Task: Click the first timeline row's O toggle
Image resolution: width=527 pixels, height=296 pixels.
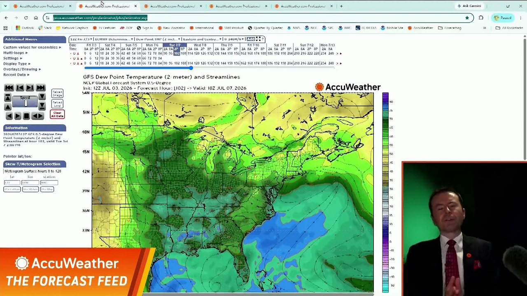Action: pyautogui.click(x=74, y=53)
